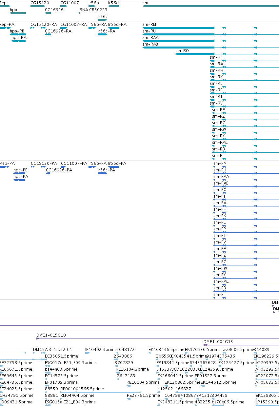Select the sm-PI protein label
The width and height of the screenshot is (279, 407).
tap(219, 295)
